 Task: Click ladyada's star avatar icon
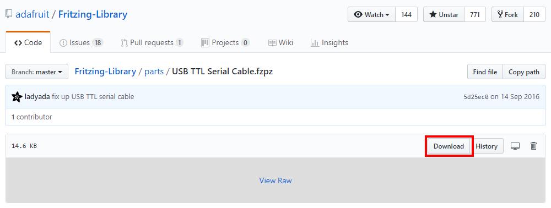point(17,96)
